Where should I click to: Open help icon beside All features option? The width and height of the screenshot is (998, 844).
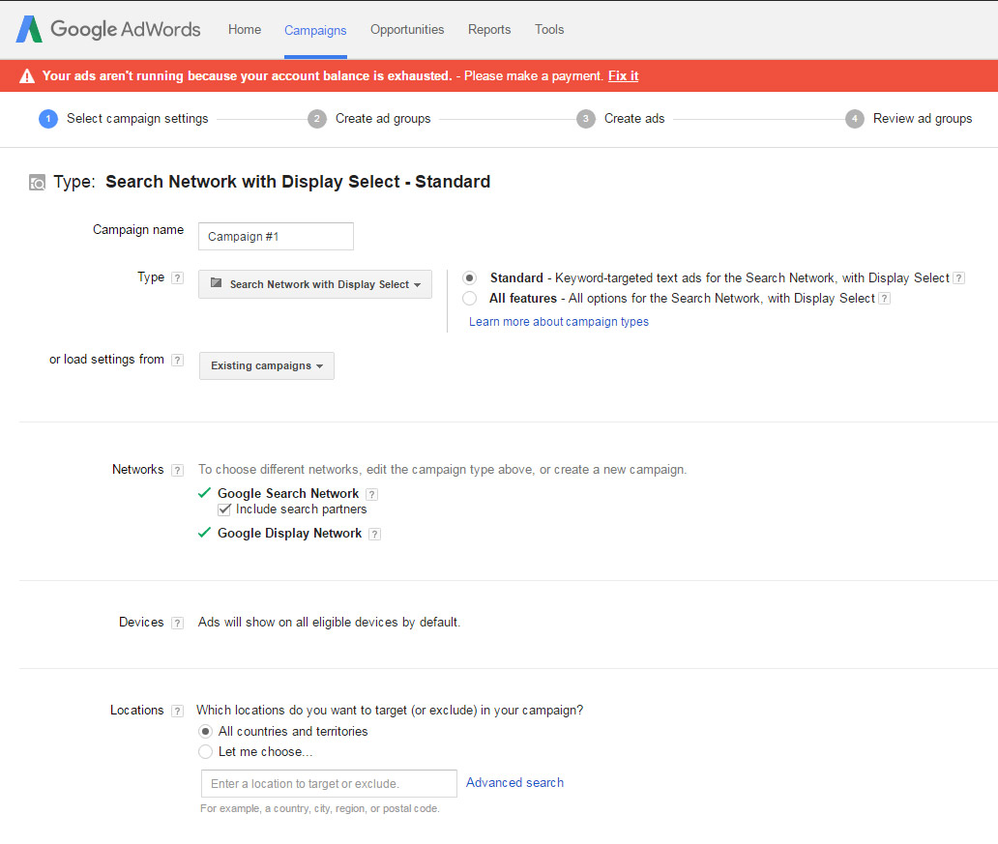pos(884,299)
